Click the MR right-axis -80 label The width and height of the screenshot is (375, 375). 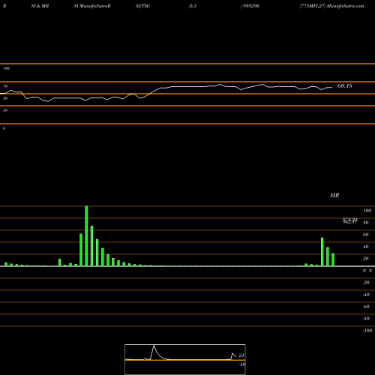[x=366, y=319]
